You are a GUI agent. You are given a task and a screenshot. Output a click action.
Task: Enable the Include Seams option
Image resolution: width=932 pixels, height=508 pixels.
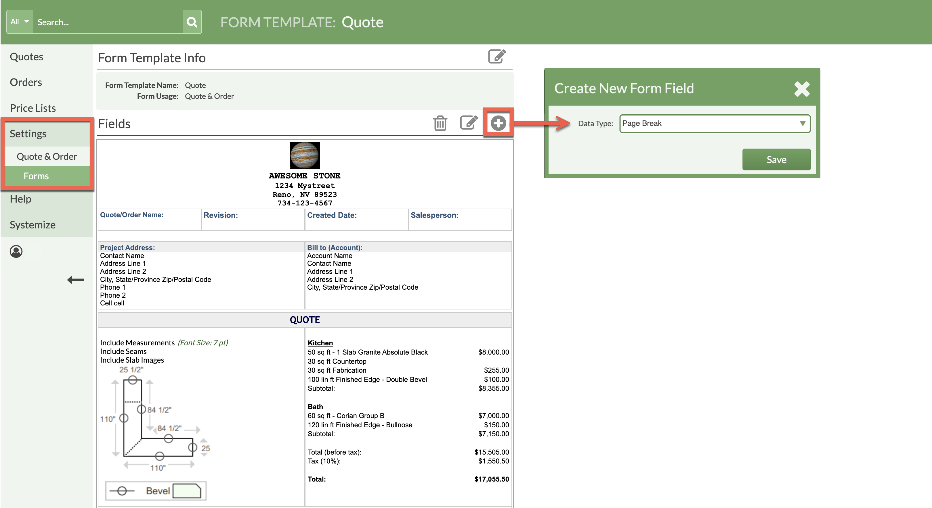tap(123, 351)
